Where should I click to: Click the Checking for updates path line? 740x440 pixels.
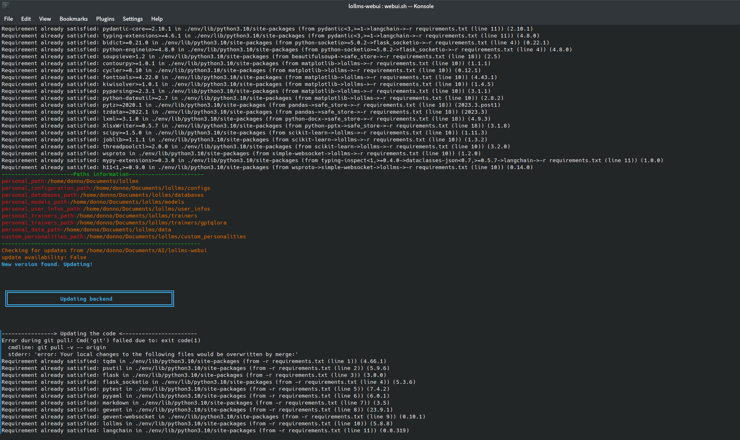coord(104,250)
